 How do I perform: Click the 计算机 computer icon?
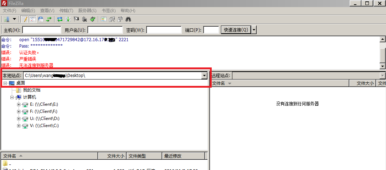(x=19, y=97)
